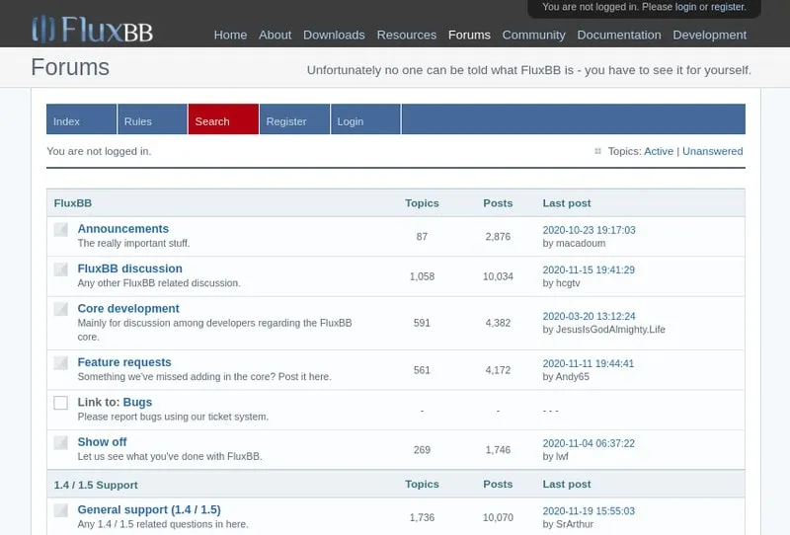Open the Feature requests forum
This screenshot has height=535, width=790.
point(124,362)
